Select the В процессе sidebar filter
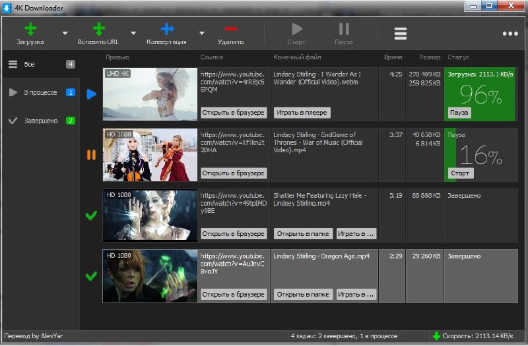Screen dimensions: 528x346 coord(40,93)
